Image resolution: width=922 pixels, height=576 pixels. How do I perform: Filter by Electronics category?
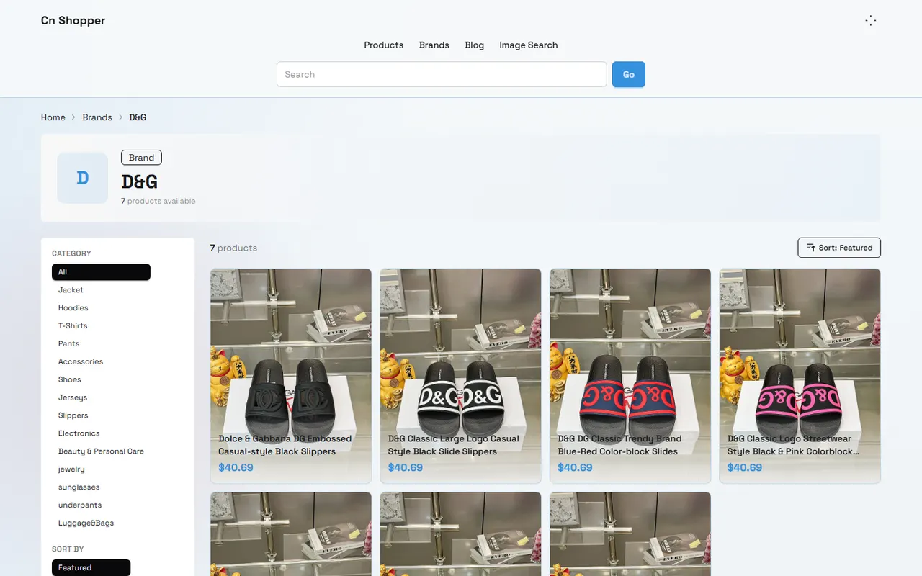(x=79, y=434)
